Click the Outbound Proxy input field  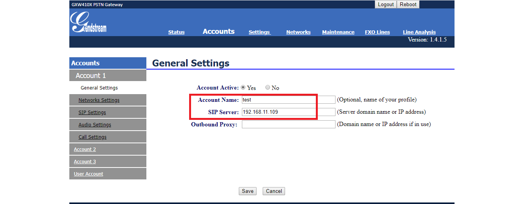[289, 124]
